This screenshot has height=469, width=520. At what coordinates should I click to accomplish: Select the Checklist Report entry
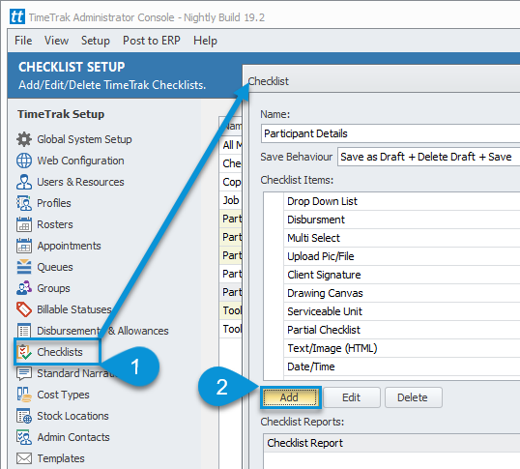point(392,443)
